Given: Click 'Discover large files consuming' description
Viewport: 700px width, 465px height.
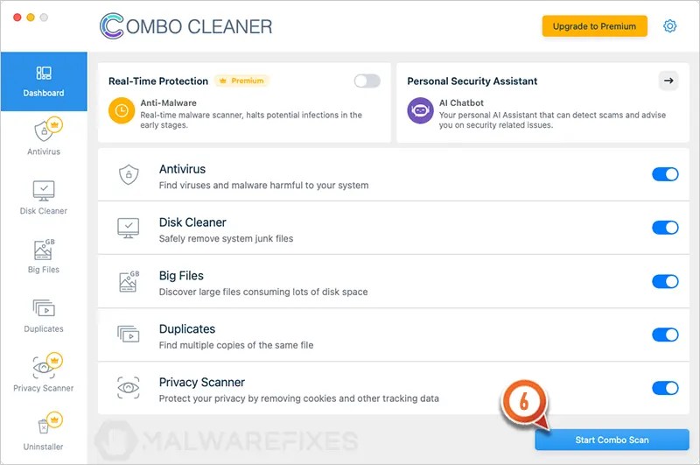Looking at the screenshot, I should click(263, 292).
